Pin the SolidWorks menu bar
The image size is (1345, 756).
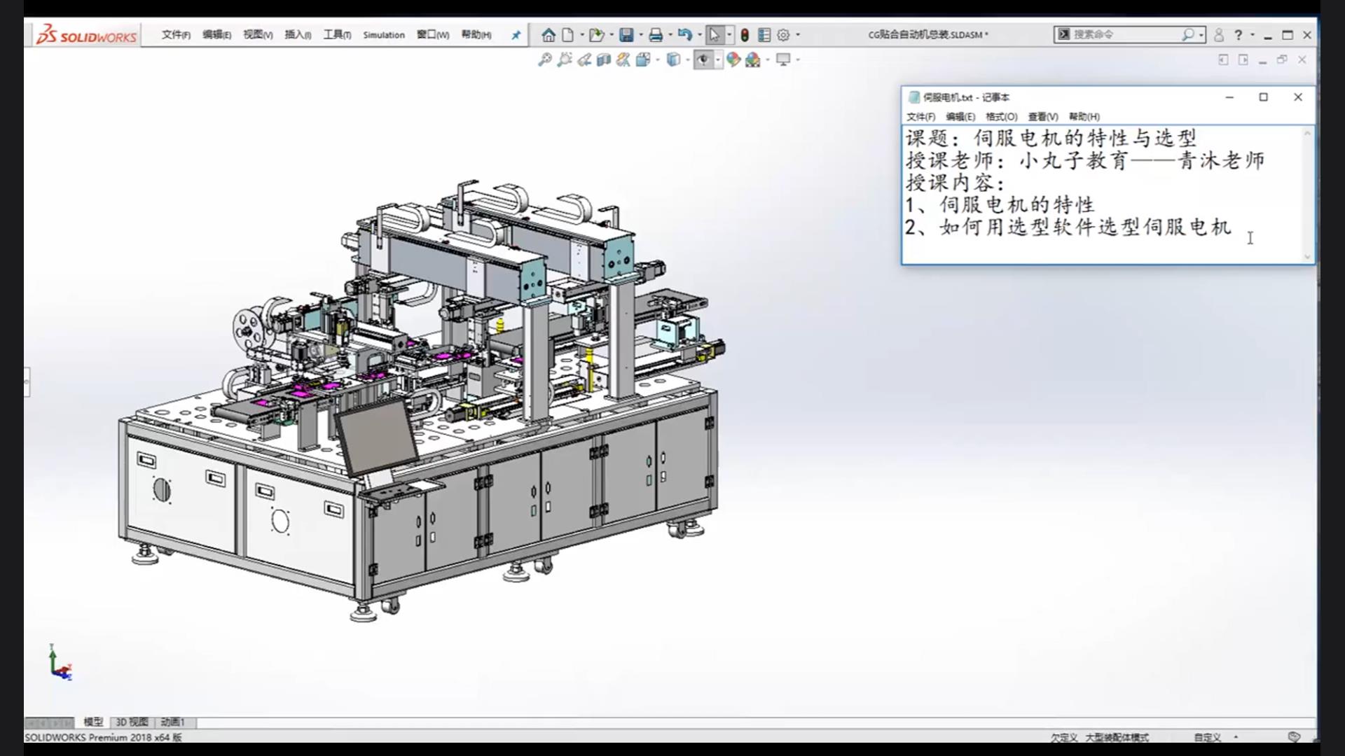click(516, 35)
